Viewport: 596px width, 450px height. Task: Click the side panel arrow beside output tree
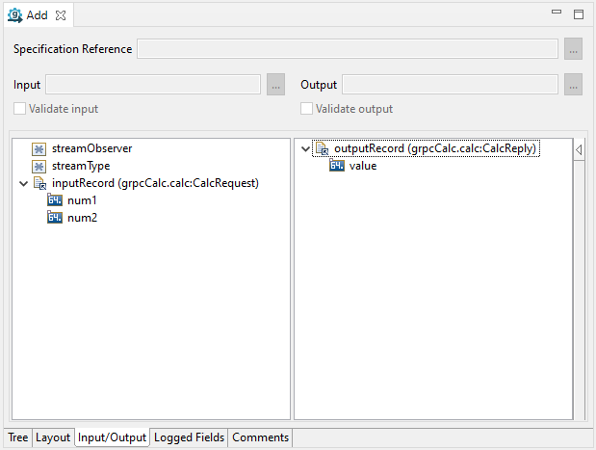coord(579,150)
